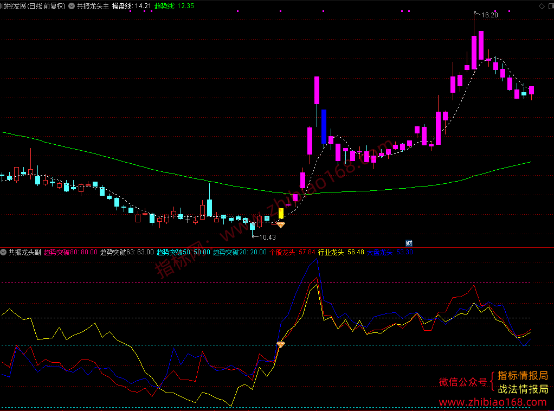Open the 共振龙头主 indicator dropdown arrow
This screenshot has height=411, width=554.
72,6
